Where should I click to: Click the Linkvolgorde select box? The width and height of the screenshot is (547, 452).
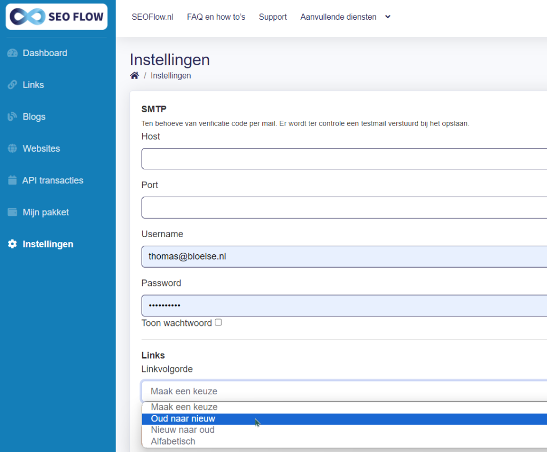coord(344,391)
